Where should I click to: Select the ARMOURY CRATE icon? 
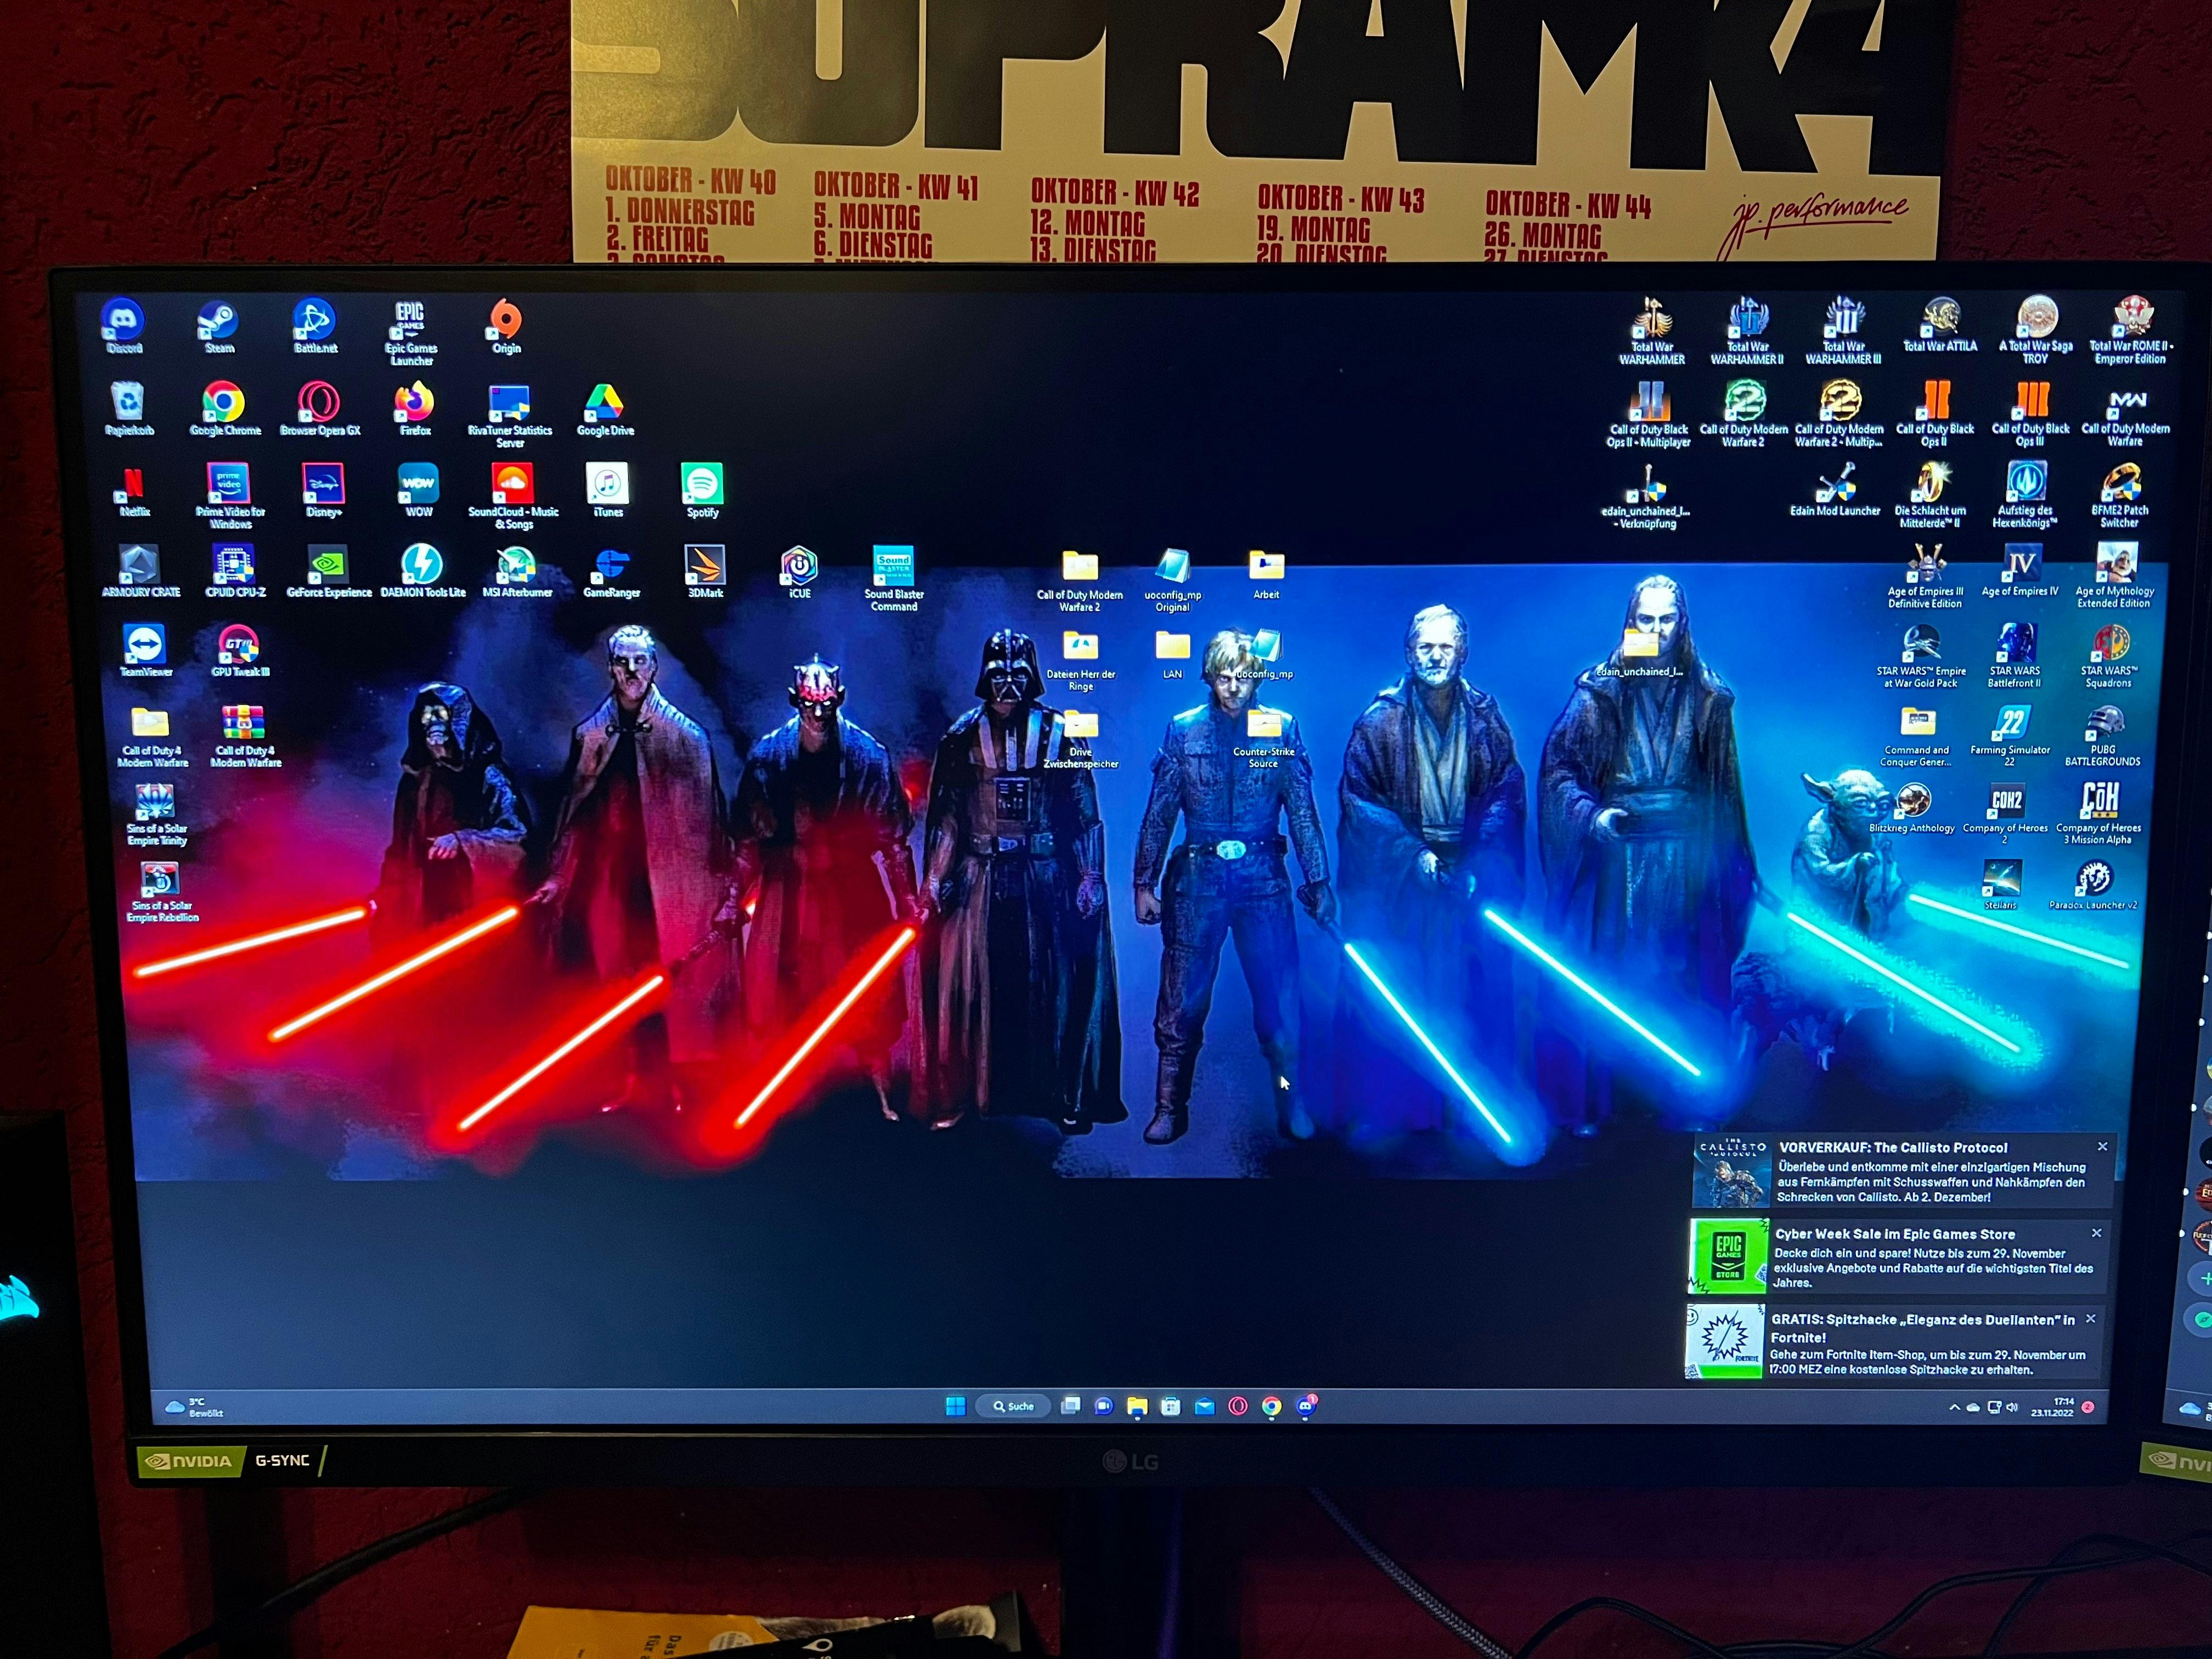141,571
